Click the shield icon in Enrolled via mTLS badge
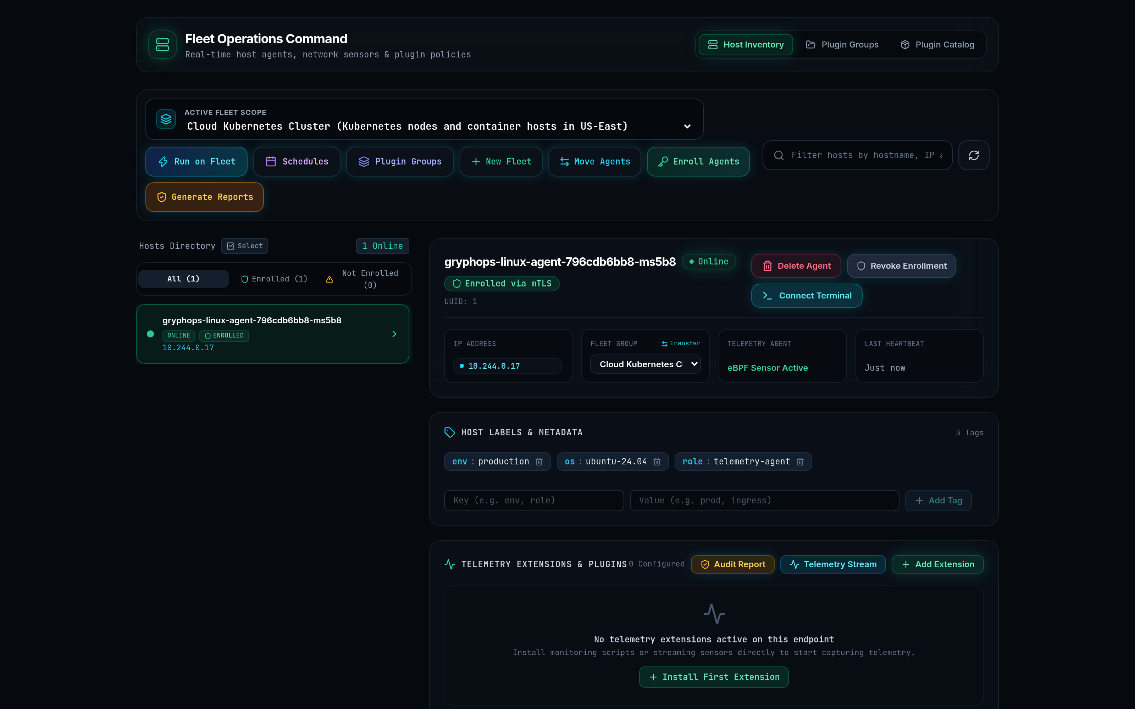1135x709 pixels. pyautogui.click(x=456, y=284)
